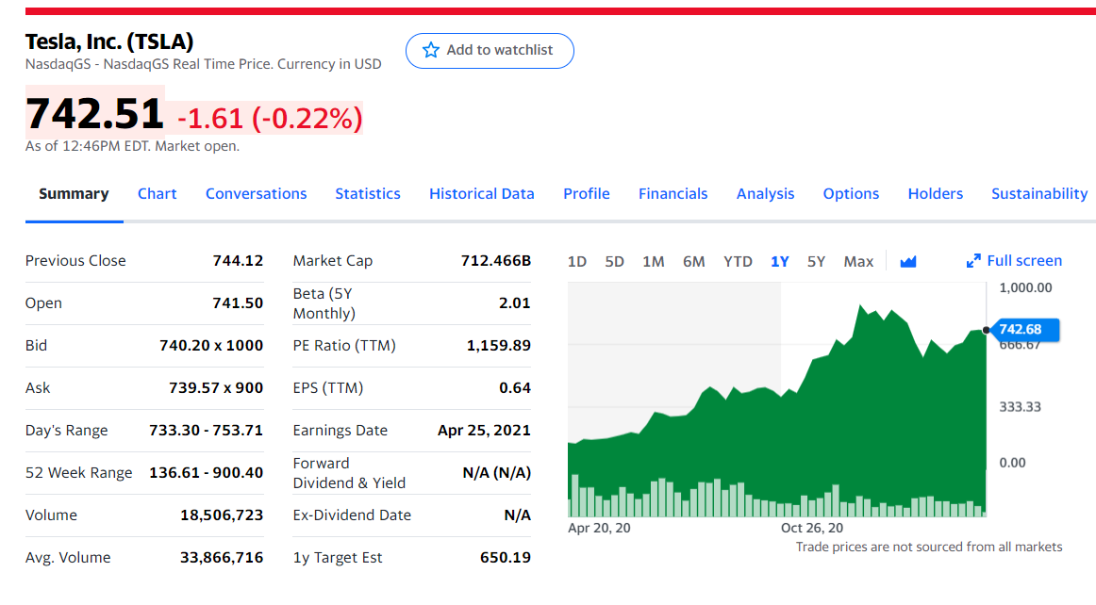
Task: Open Full screen chart view
Action: 1014,261
